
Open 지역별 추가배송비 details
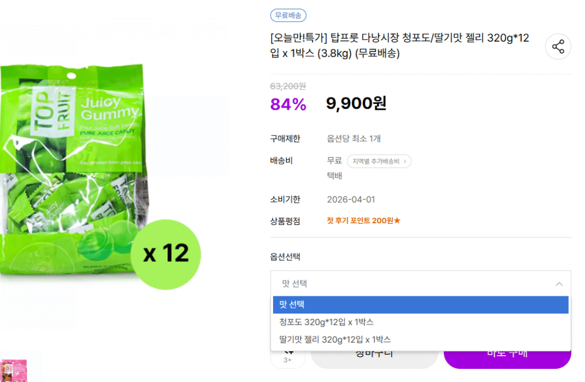coord(379,162)
